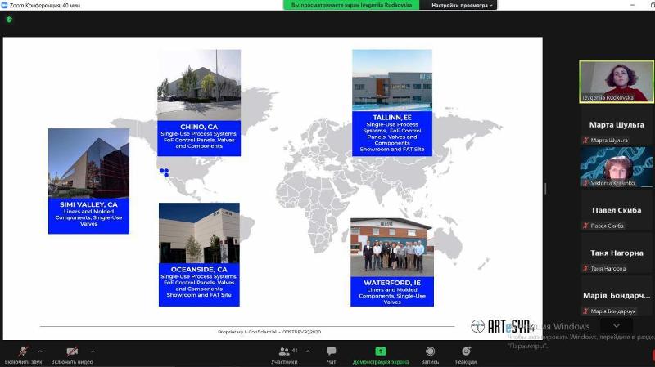Click the ARTeSYN logo on slide
Screen dimensions: 655x367
pyautogui.click(x=501, y=326)
